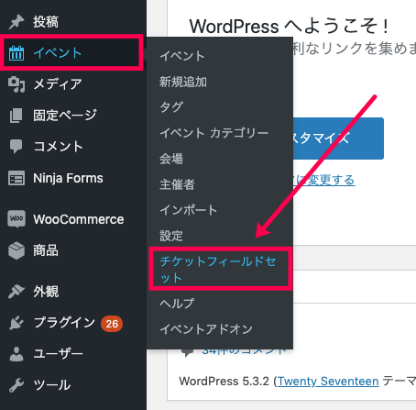Open the プラグイン menu
The image size is (416, 410).
coord(64,323)
